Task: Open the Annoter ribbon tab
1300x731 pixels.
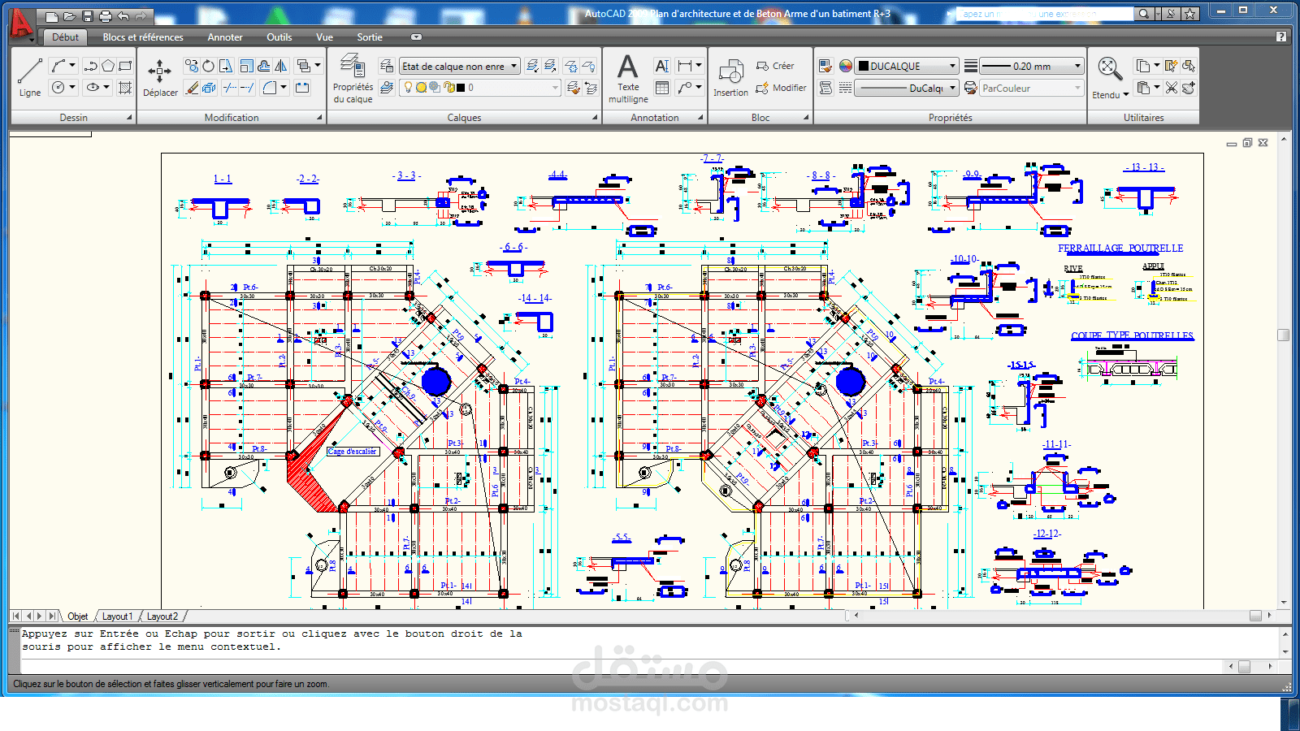Action: tap(225, 37)
